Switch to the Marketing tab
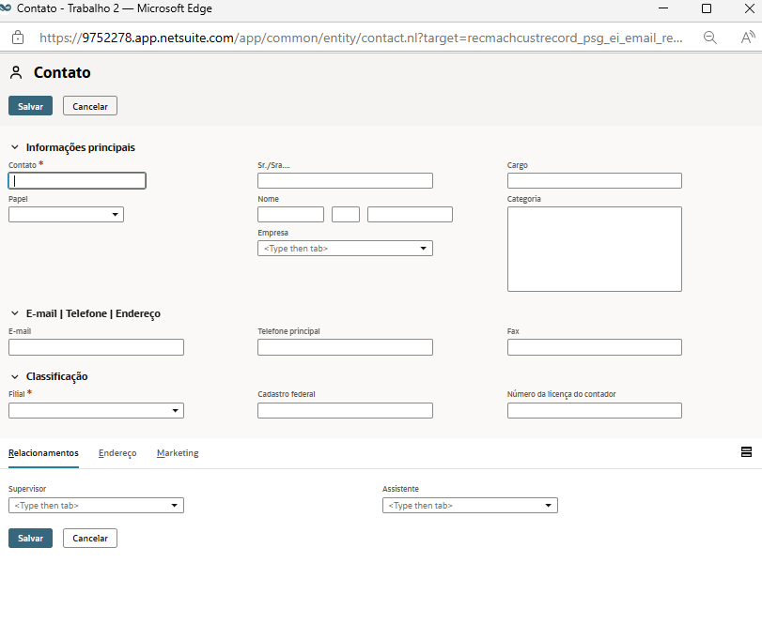Viewport: 762px width, 624px height. tap(178, 453)
